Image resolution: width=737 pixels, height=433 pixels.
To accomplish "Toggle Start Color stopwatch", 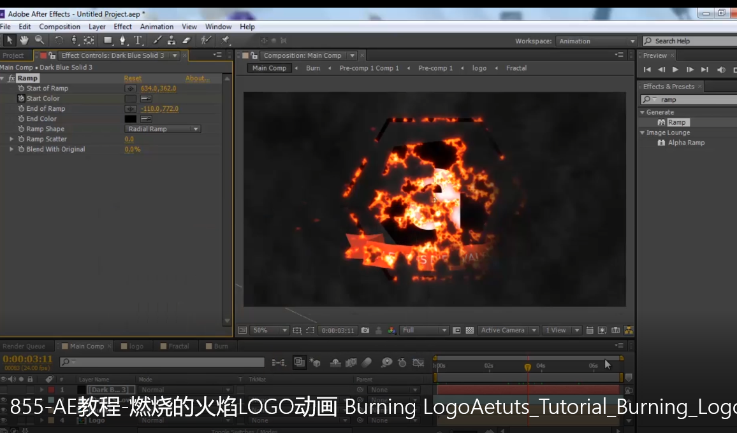I will 21,99.
